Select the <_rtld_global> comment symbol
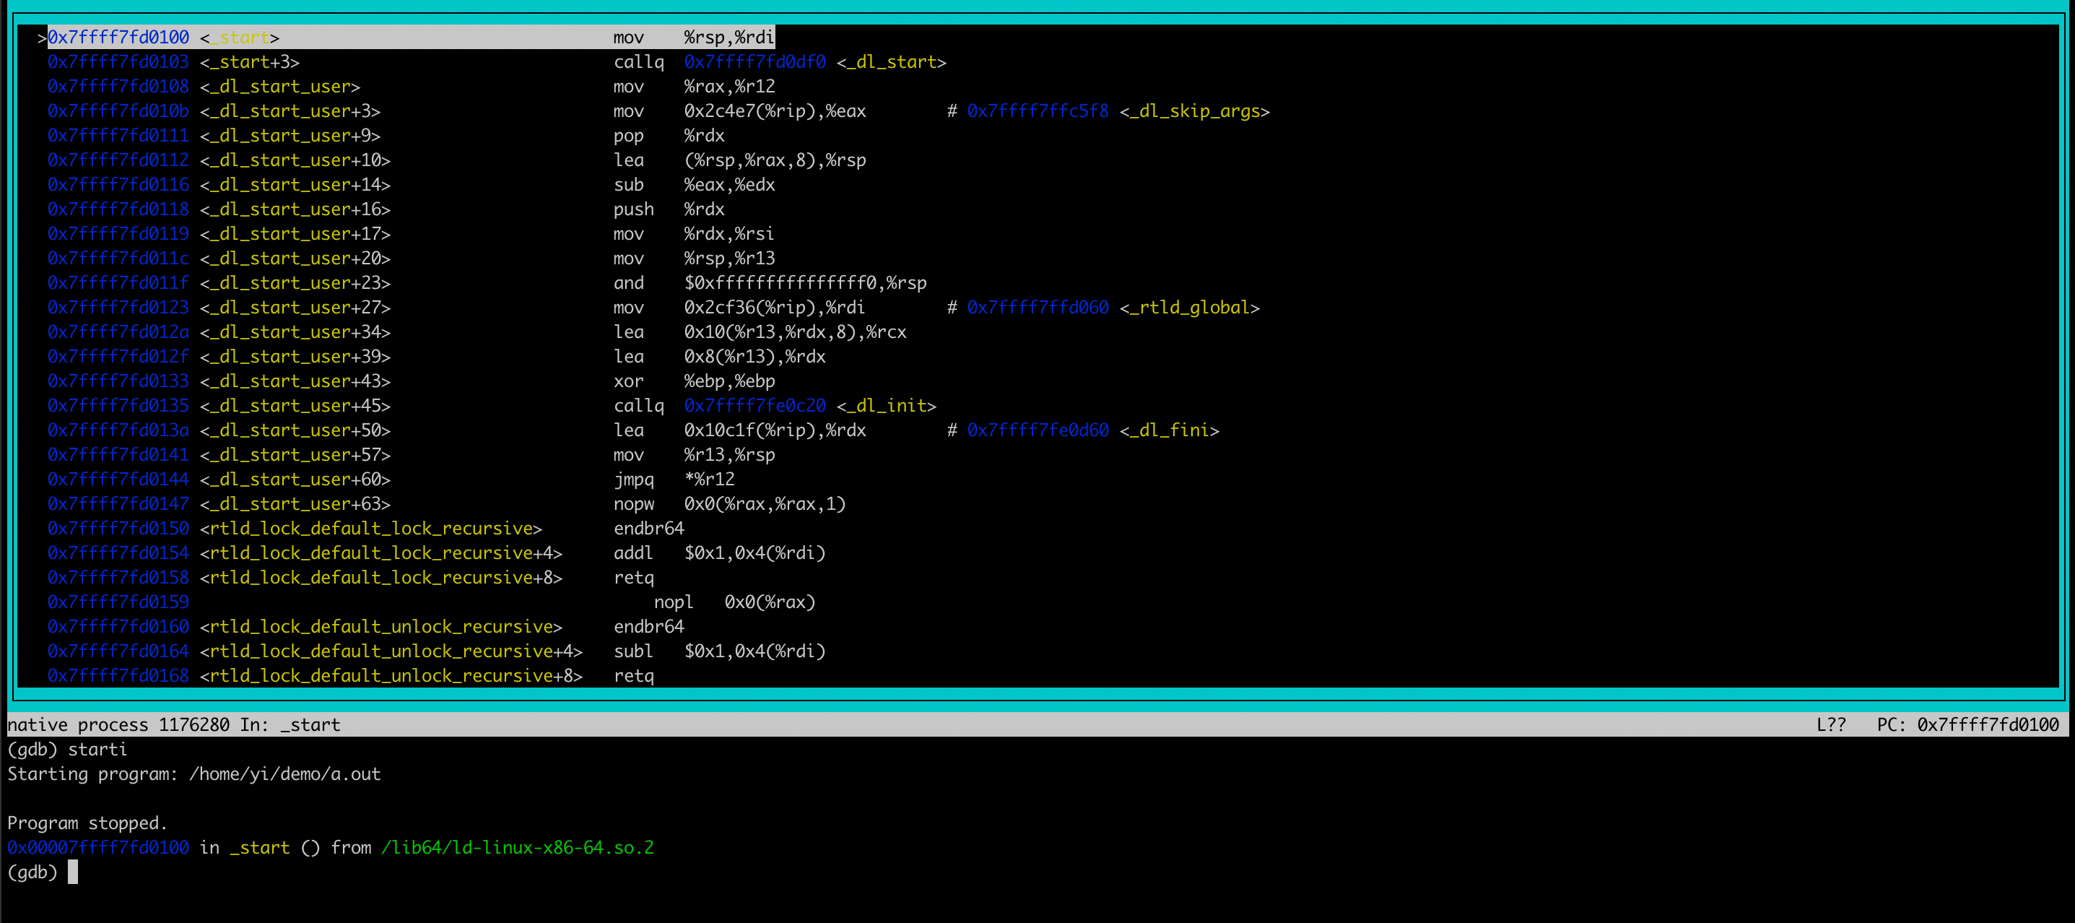Screen dimensions: 2075x923 (1189, 308)
